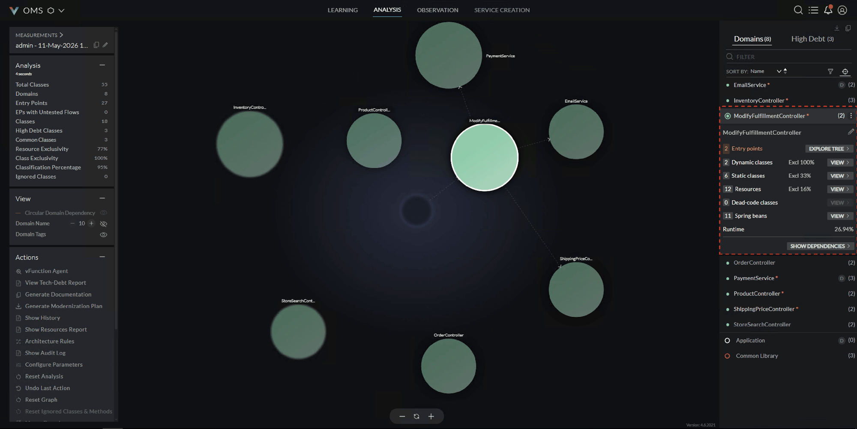Open the search magnifier in top bar
This screenshot has height=429, width=857.
click(x=798, y=10)
